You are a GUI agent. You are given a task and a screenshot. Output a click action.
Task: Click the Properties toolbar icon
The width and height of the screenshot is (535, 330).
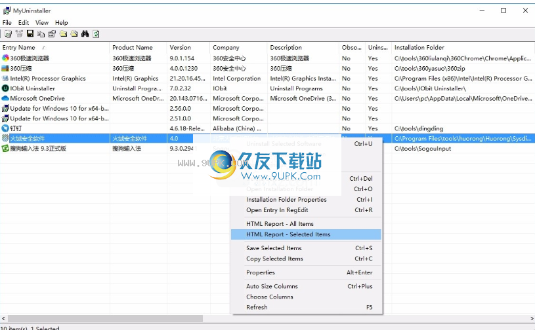[x=52, y=33]
